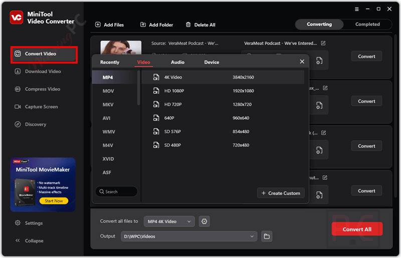
Task: Click Convert in the second file row
Action: 366,101
